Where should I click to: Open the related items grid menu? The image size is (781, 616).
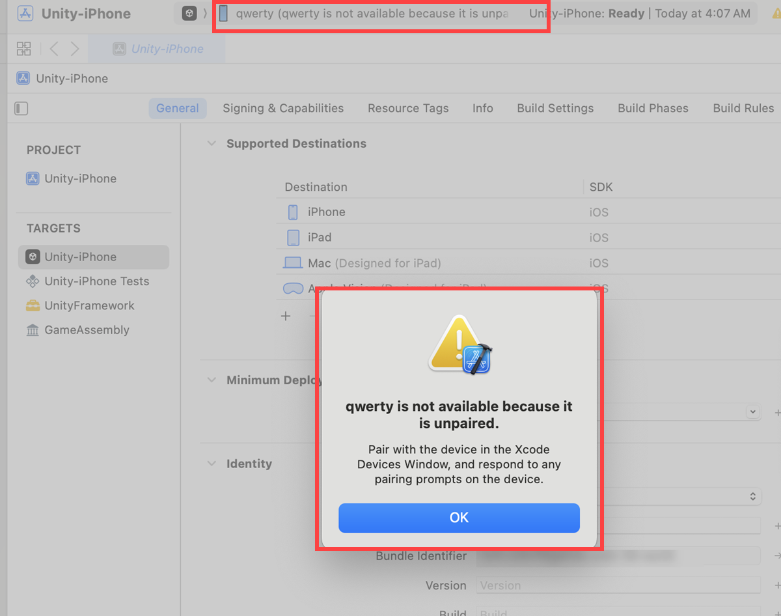tap(24, 48)
